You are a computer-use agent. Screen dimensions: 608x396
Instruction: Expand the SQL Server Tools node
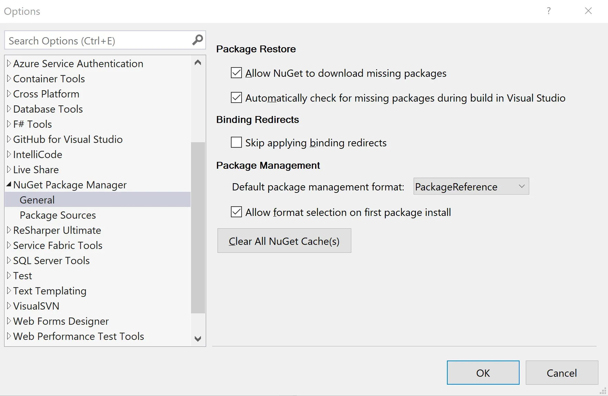(x=9, y=260)
